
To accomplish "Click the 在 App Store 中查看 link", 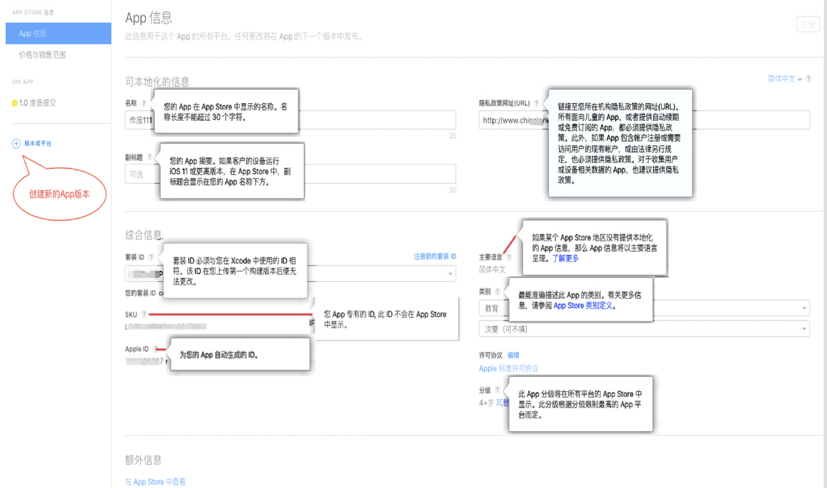I will click(x=155, y=482).
